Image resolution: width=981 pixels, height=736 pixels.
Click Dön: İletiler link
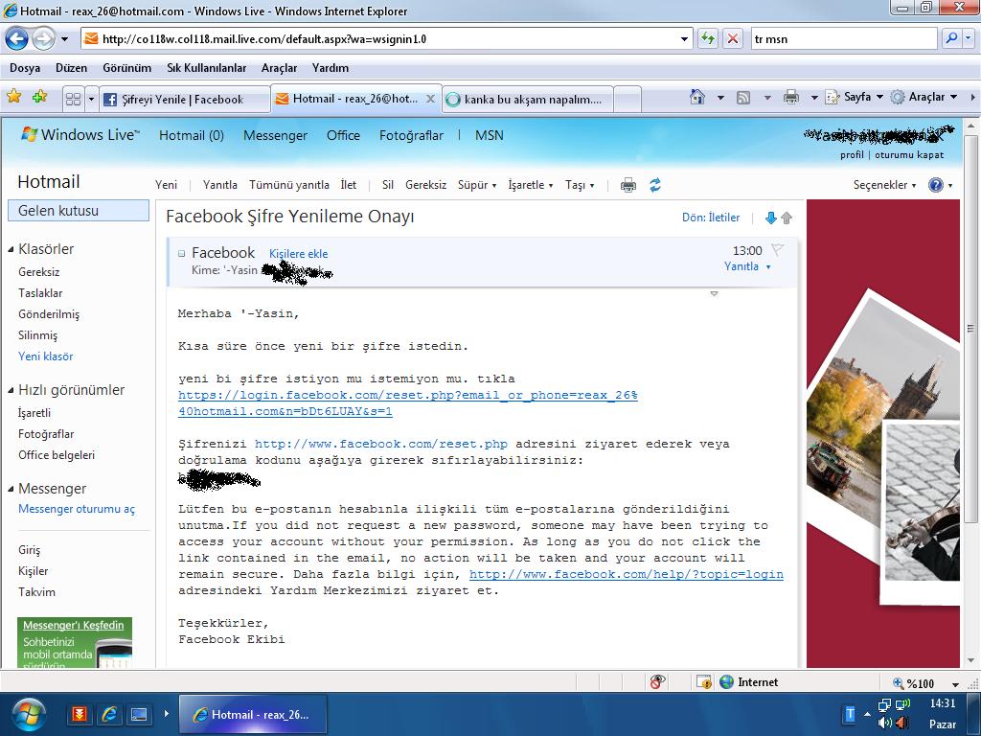(711, 218)
